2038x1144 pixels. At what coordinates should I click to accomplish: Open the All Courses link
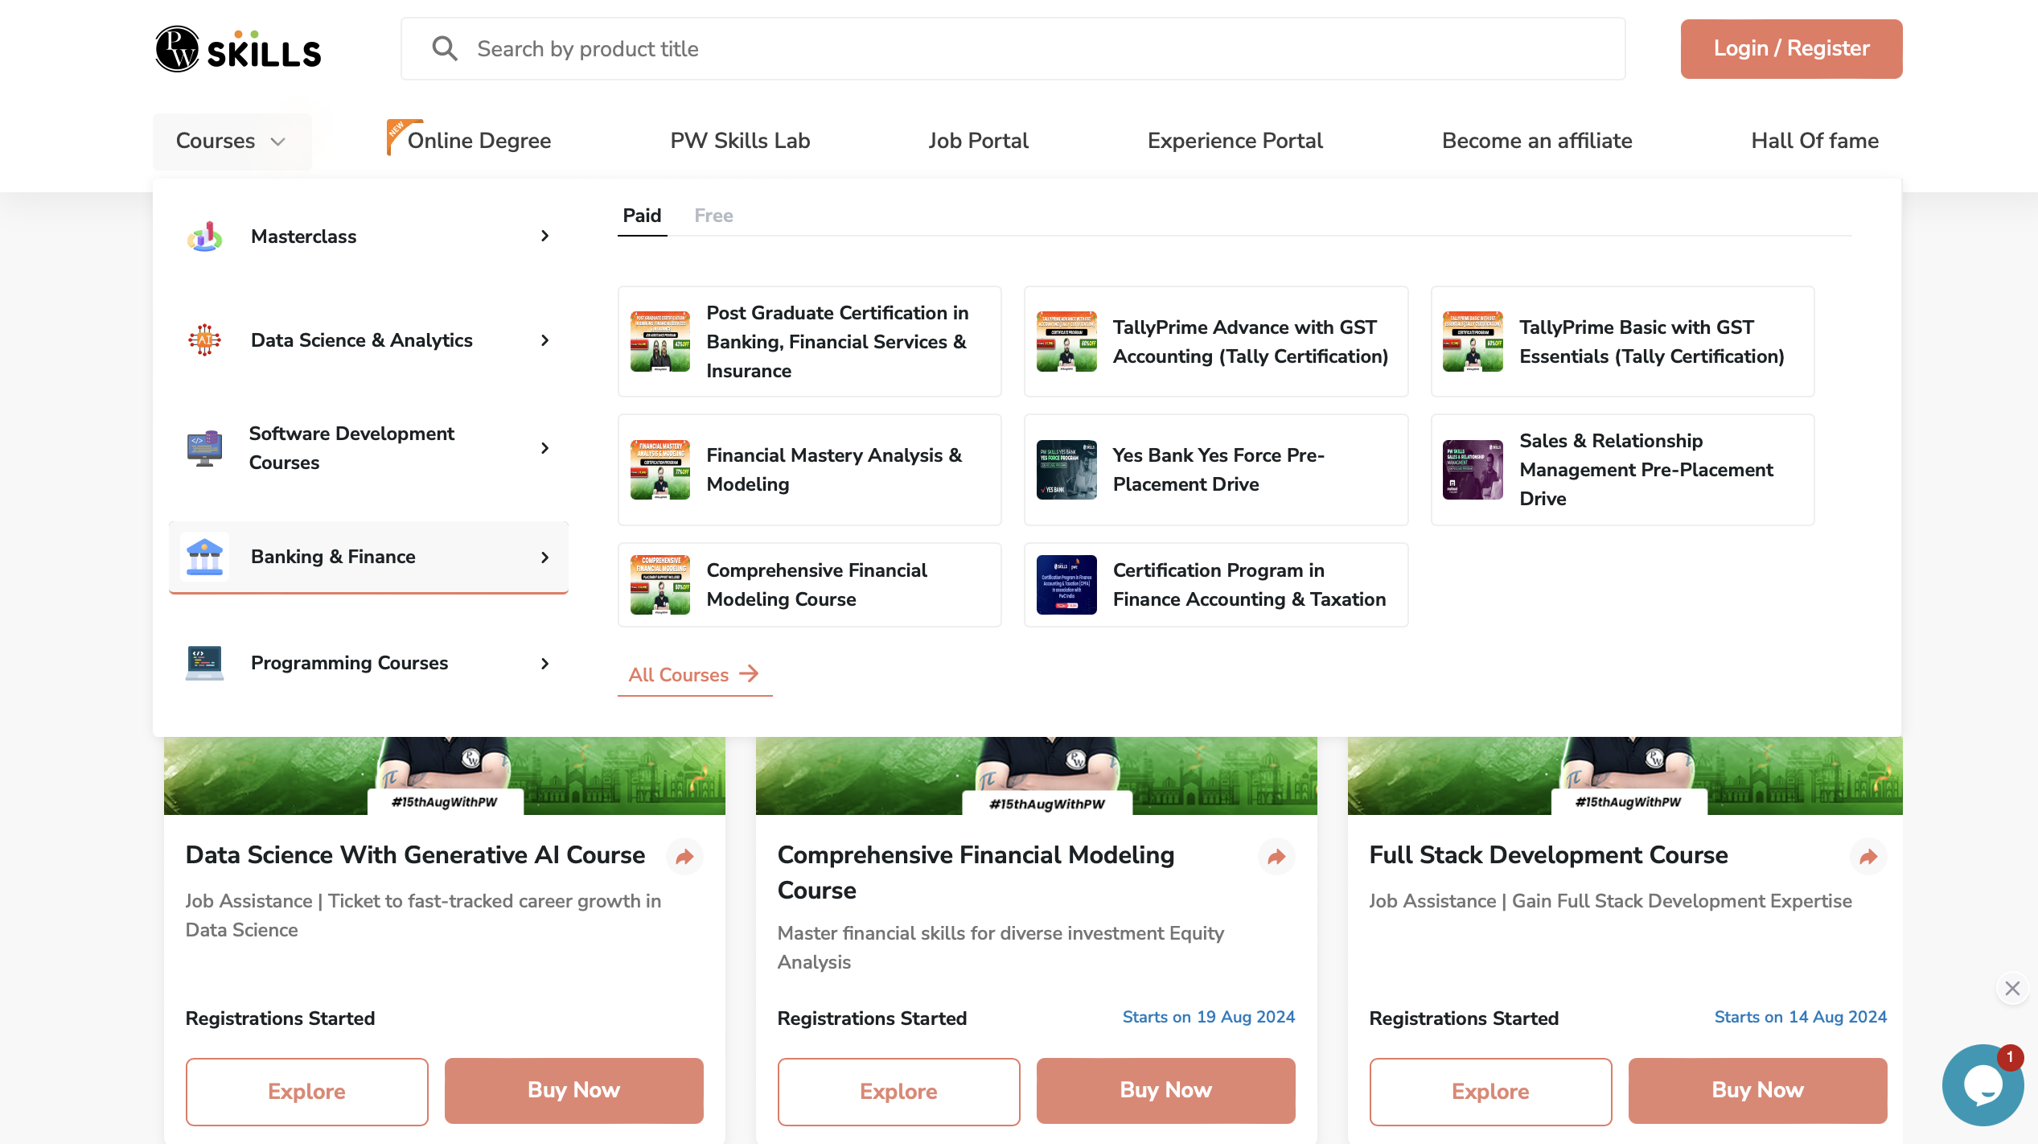[694, 675]
